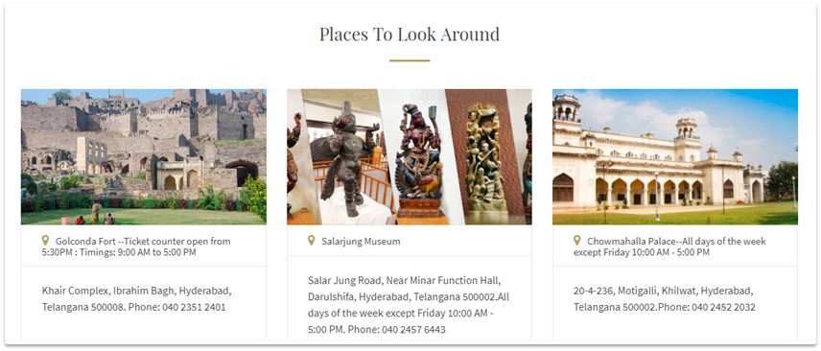Click the location pin beside Golconda Fort

[x=45, y=241]
